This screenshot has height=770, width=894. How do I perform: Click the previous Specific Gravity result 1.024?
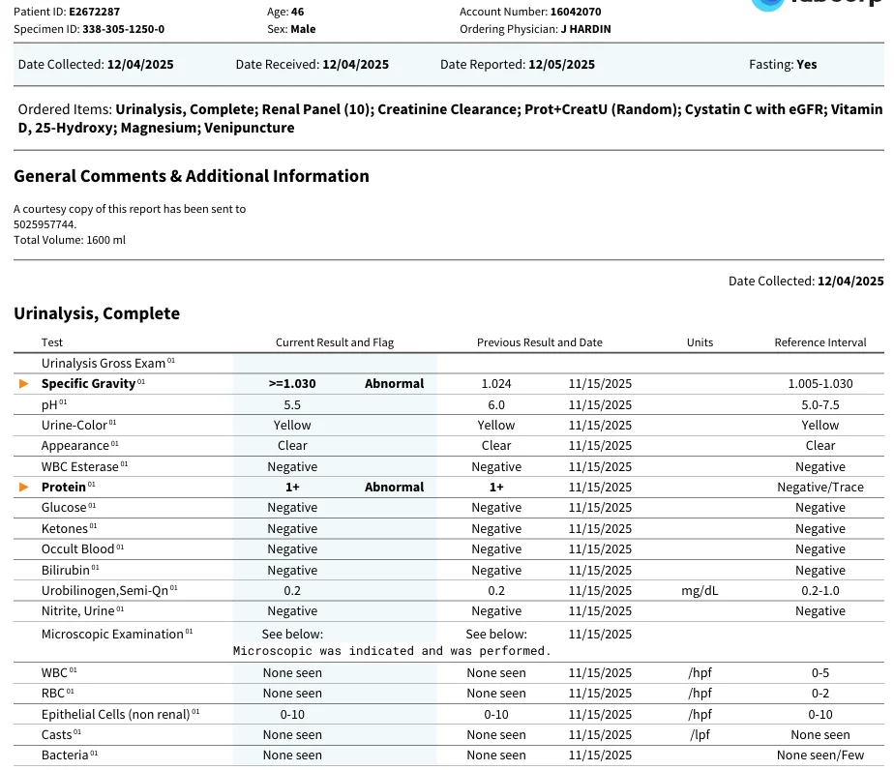[496, 384]
